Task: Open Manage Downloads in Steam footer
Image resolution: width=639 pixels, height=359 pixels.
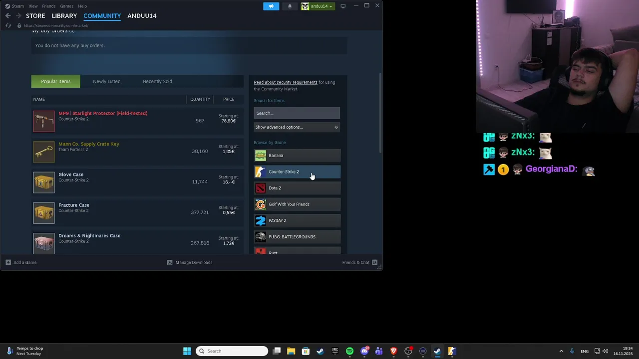Action: pyautogui.click(x=189, y=262)
